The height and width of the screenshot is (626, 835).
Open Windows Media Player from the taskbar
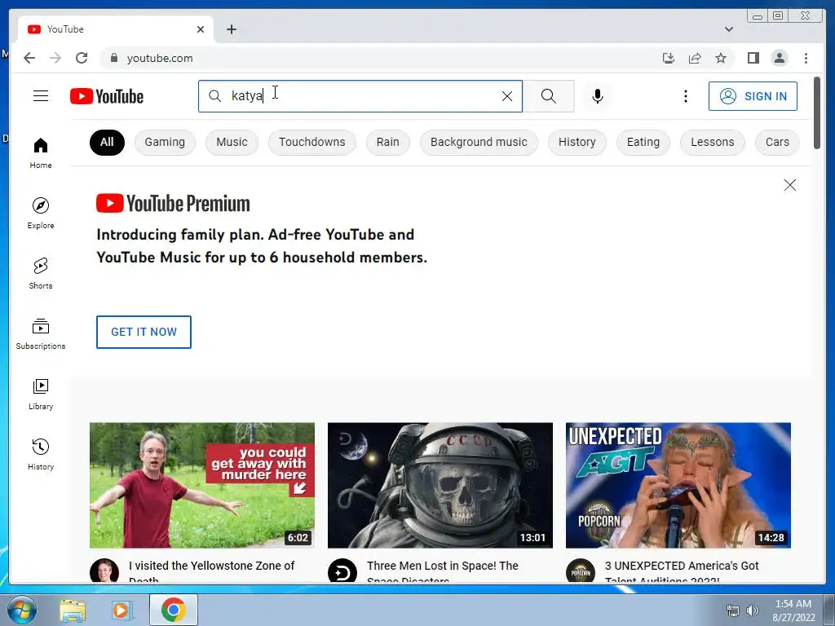click(122, 610)
